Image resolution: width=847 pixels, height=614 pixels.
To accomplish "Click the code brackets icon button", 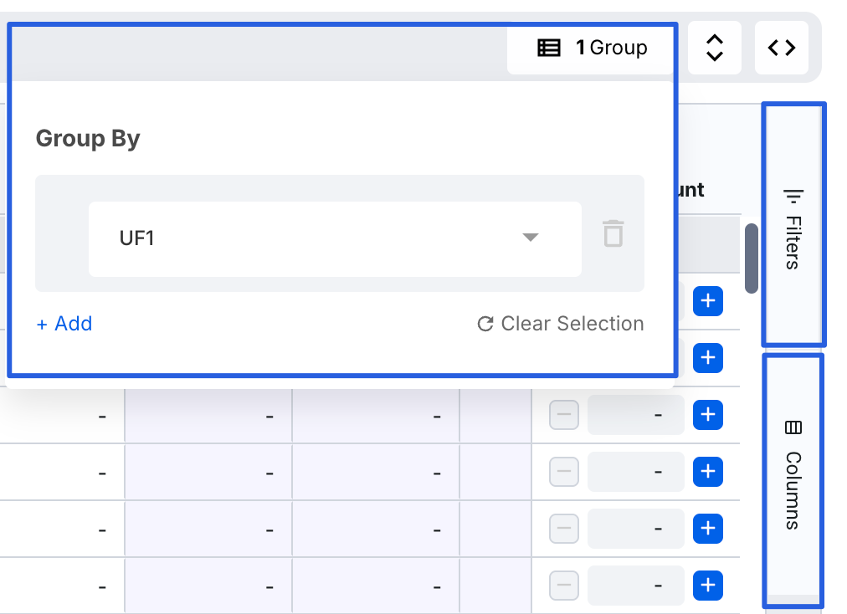I will tap(781, 48).
